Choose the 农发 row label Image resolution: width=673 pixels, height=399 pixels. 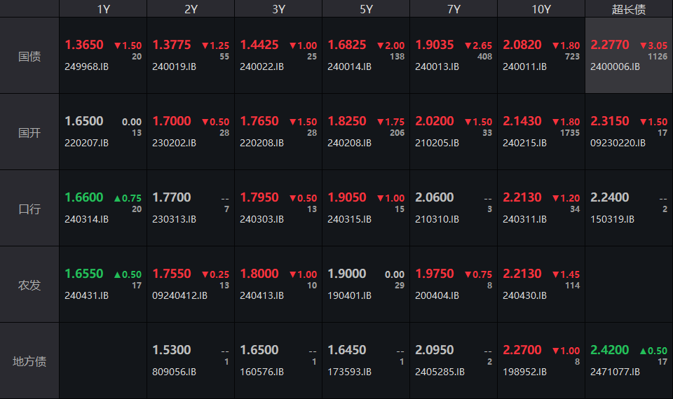pos(29,285)
